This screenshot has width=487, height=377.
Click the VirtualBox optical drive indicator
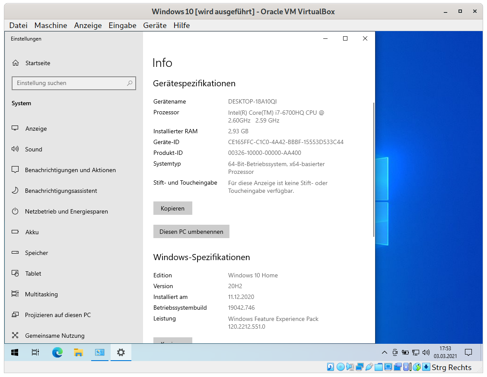(341, 368)
